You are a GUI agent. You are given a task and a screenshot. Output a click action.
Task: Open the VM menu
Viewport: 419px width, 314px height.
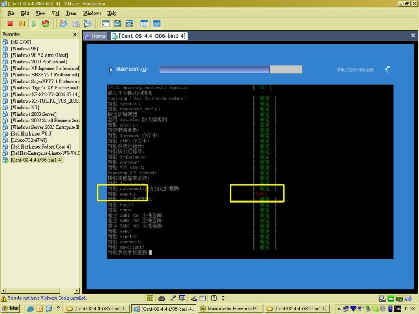[x=56, y=13]
